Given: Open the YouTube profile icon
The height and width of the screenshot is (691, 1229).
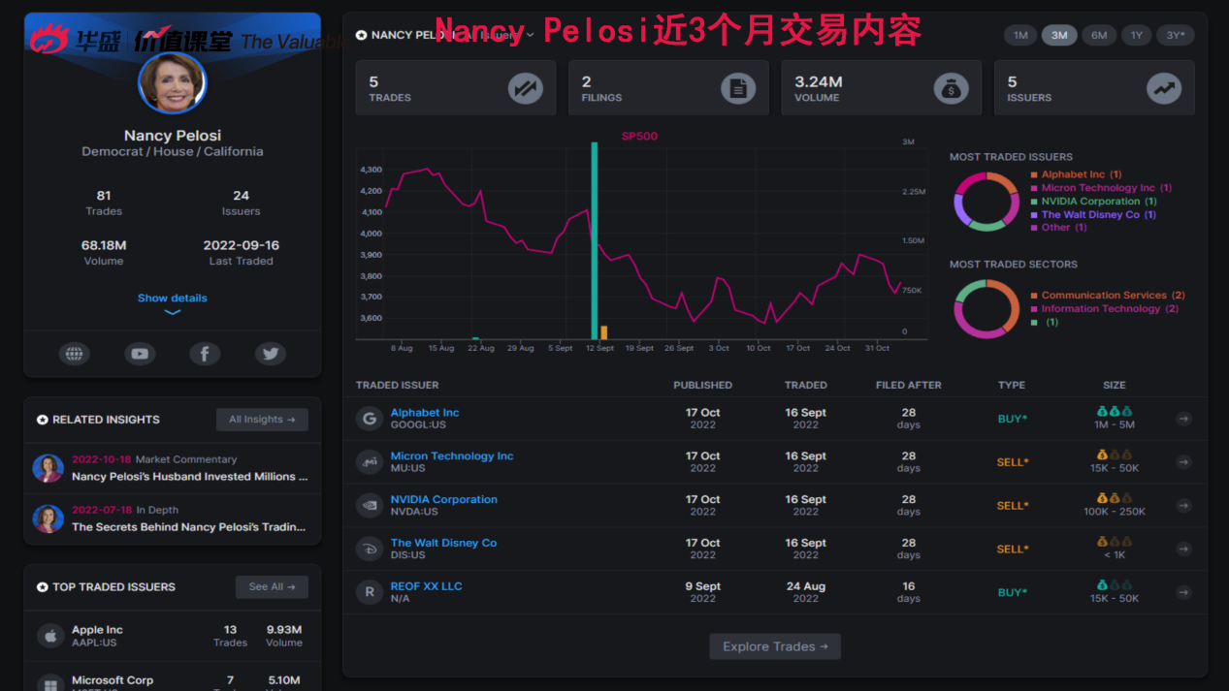Looking at the screenshot, I should (140, 354).
